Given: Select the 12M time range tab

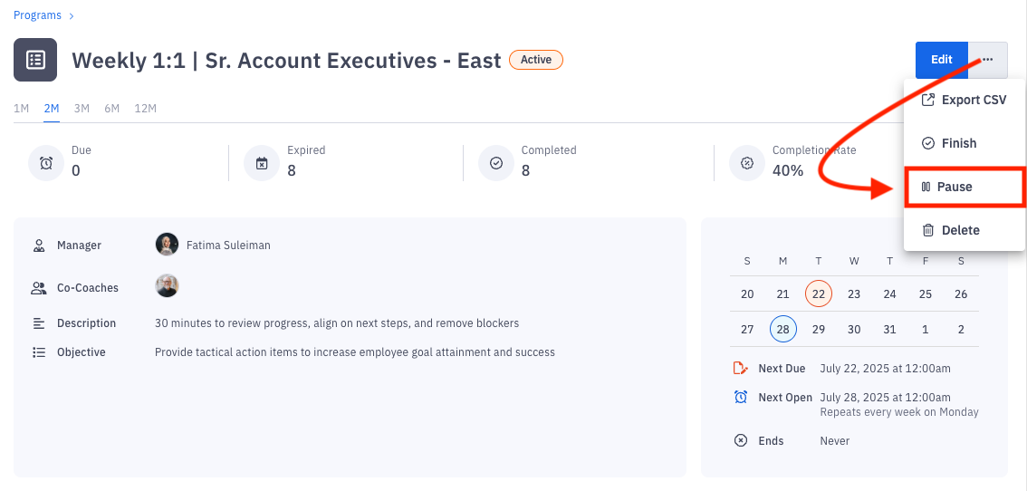Looking at the screenshot, I should (x=145, y=109).
